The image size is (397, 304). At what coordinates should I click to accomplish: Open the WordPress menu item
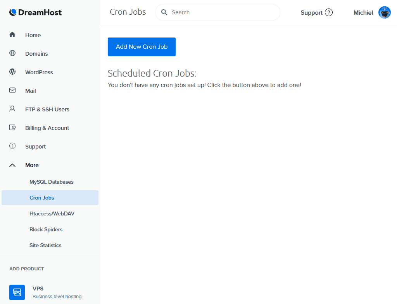click(x=39, y=72)
